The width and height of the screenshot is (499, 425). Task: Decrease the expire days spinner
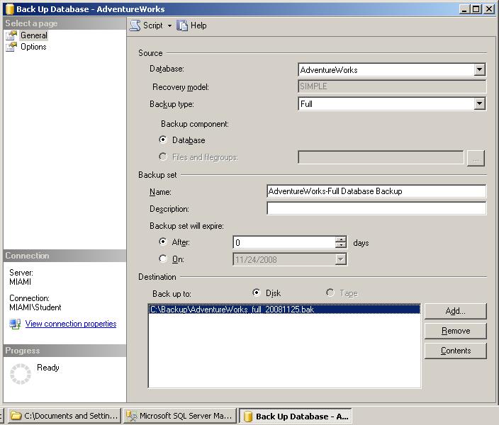pyautogui.click(x=341, y=245)
